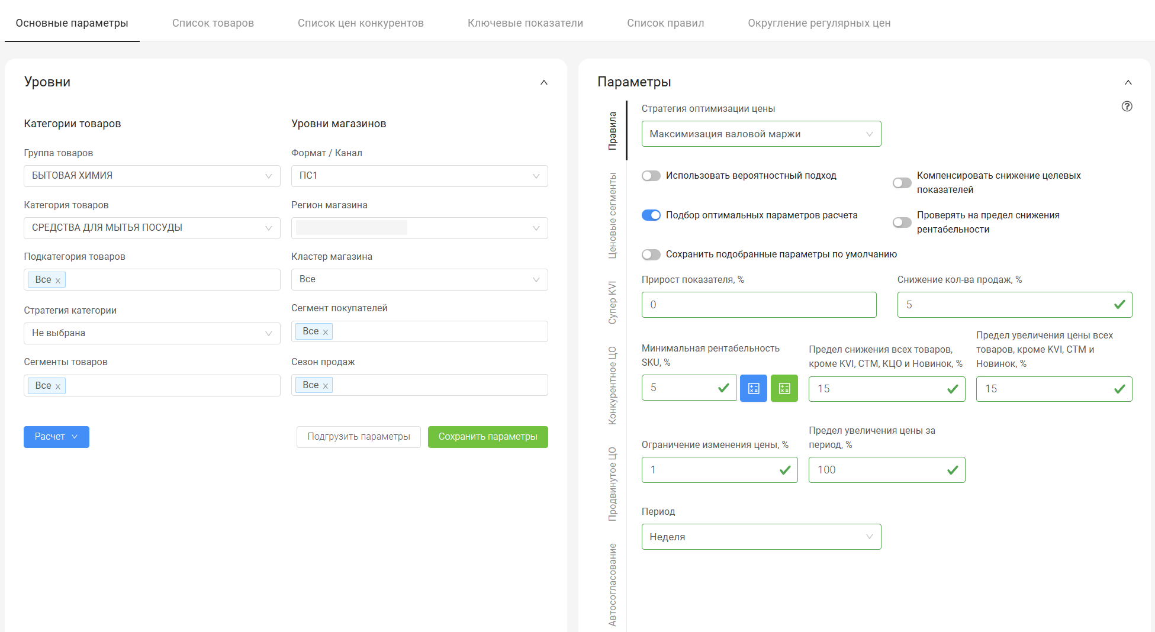
Task: Toggle 'Проверять на предел снижения рентабельности'
Action: [x=902, y=223]
